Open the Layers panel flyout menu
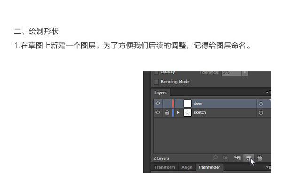 268,93
